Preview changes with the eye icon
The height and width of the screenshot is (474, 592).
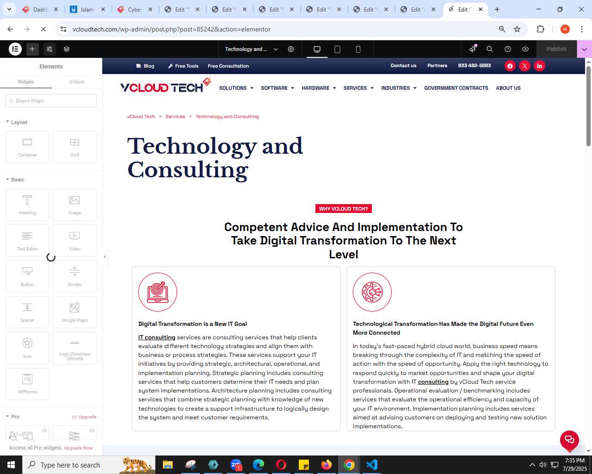click(525, 49)
